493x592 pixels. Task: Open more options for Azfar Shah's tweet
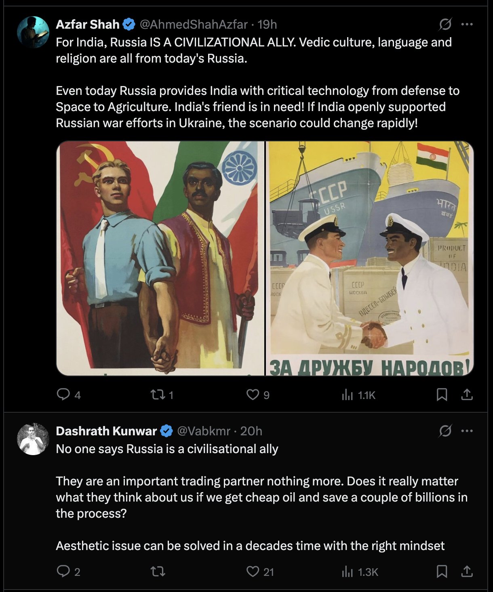[467, 25]
